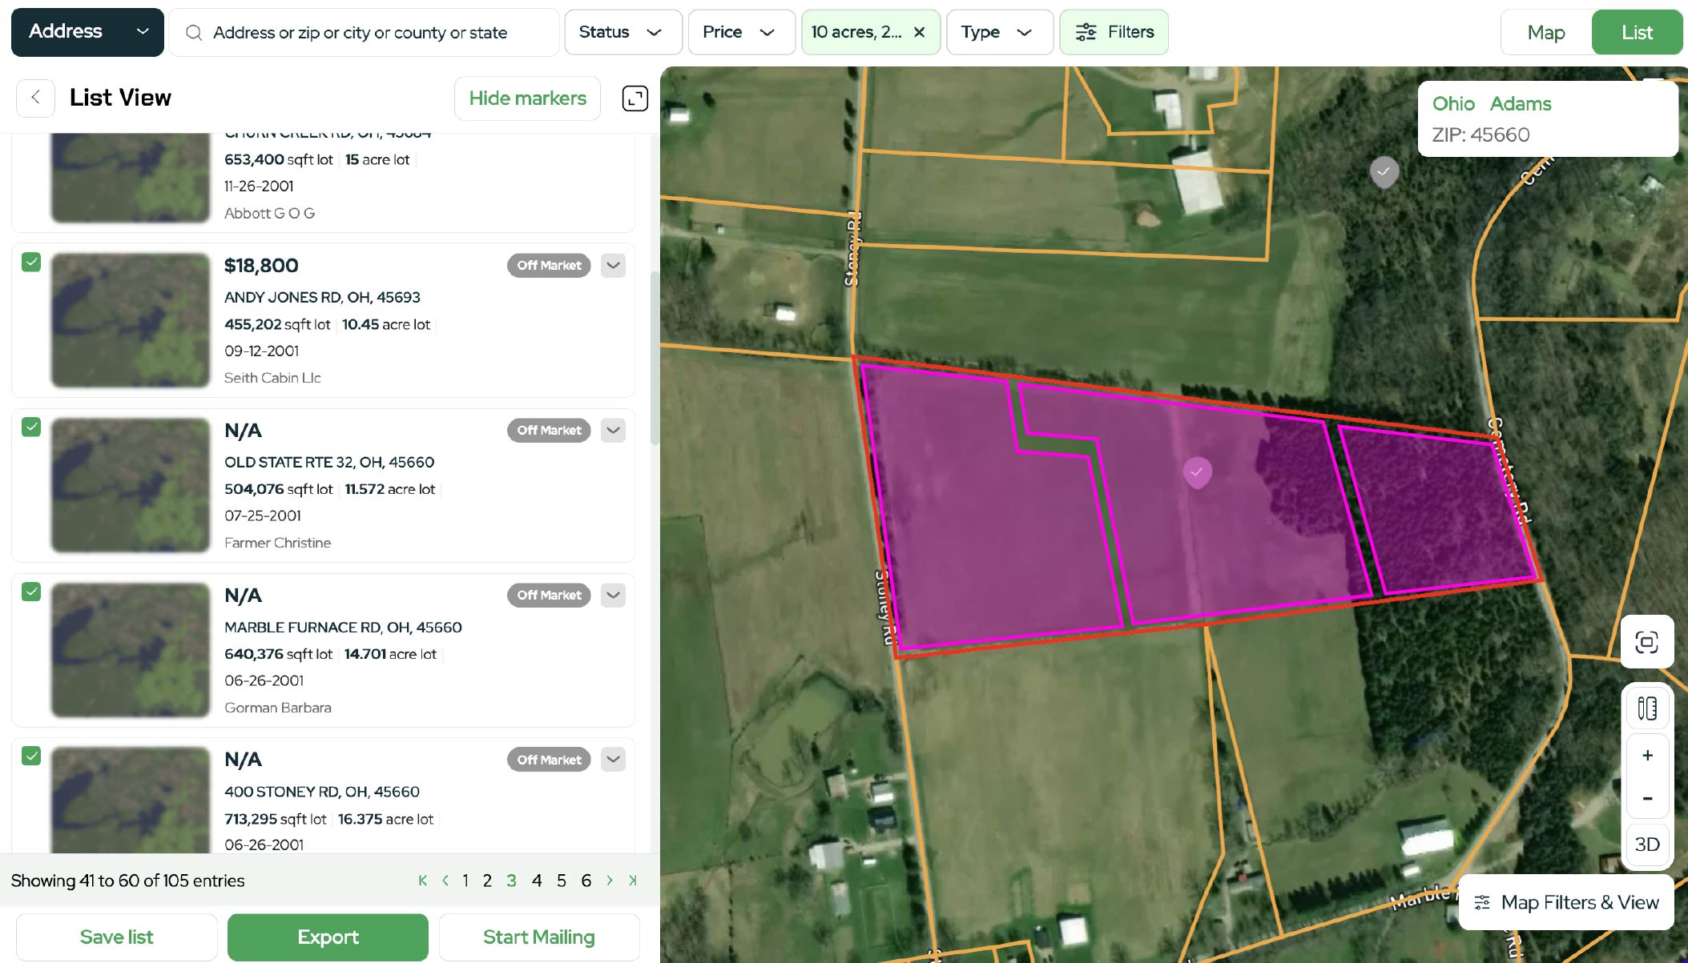1688x963 pixels.
Task: Zoom out with the minus button
Action: point(1647,798)
